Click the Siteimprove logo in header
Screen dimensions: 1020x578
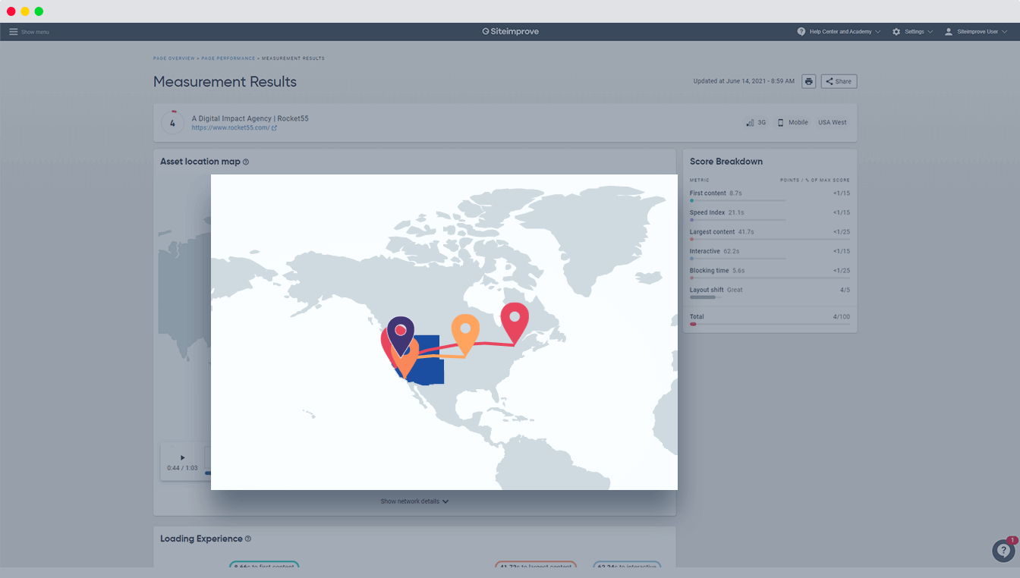click(x=510, y=32)
